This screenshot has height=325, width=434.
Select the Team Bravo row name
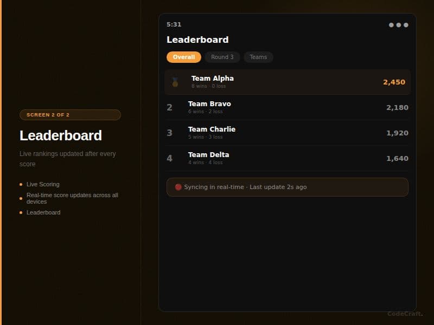pos(209,104)
